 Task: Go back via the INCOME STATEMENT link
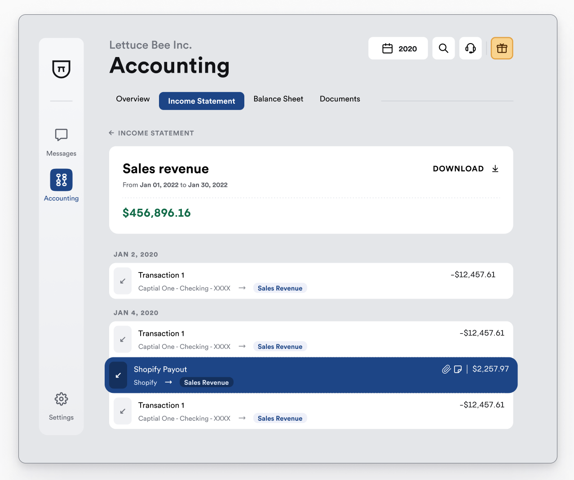click(151, 133)
